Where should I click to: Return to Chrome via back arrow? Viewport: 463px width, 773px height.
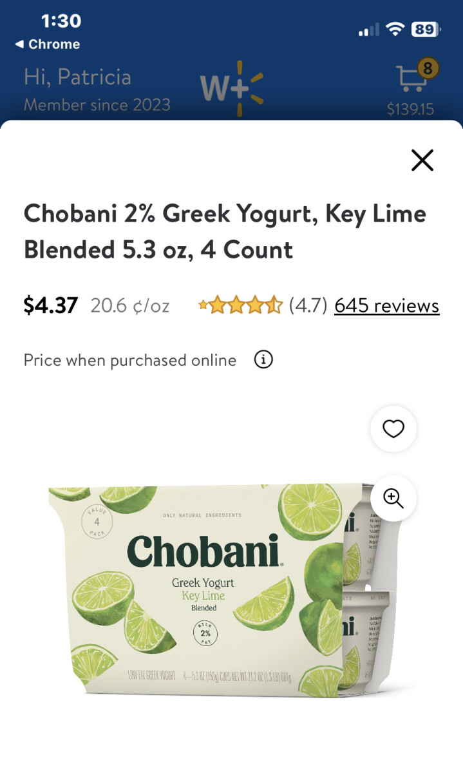48,44
